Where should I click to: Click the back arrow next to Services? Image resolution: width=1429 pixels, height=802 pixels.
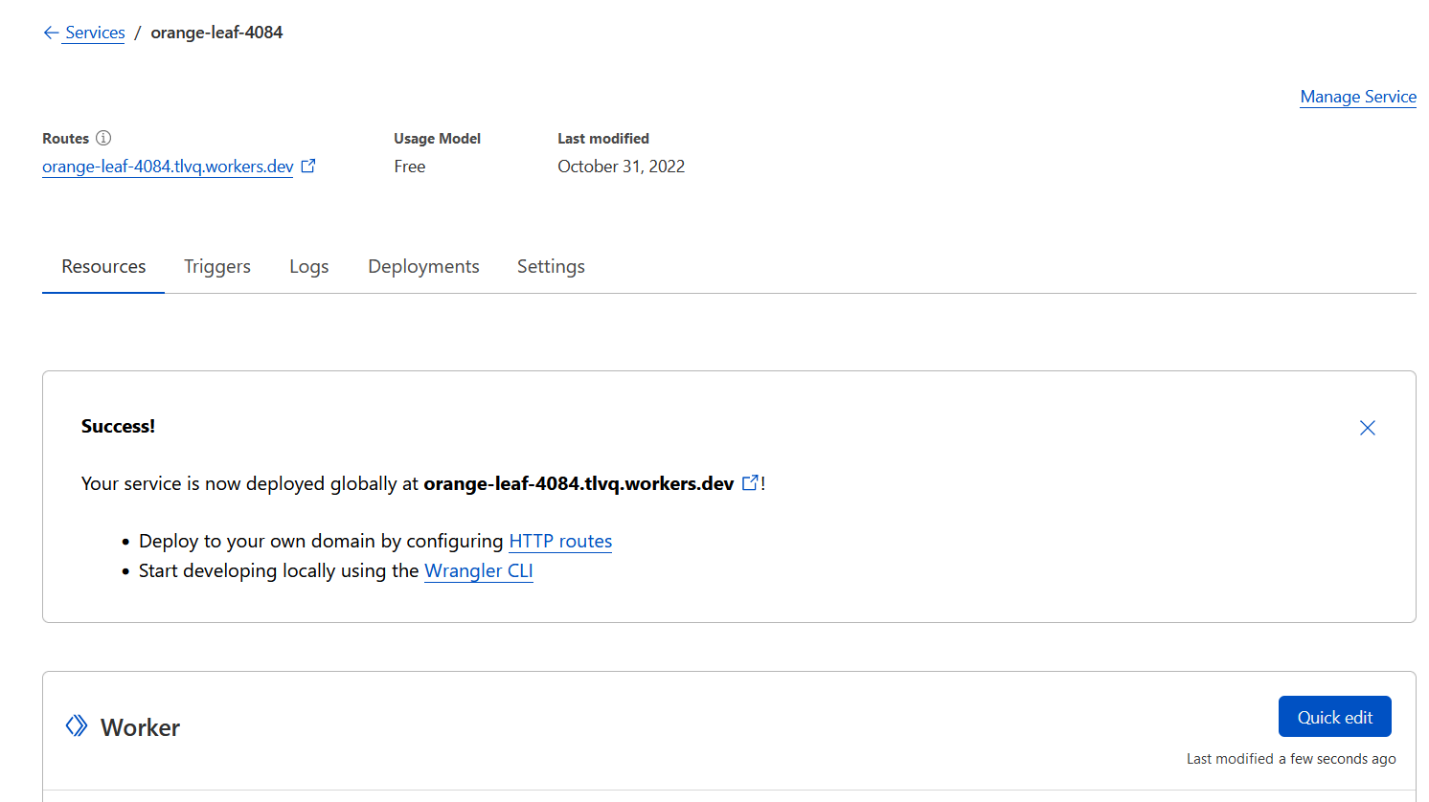coord(52,32)
